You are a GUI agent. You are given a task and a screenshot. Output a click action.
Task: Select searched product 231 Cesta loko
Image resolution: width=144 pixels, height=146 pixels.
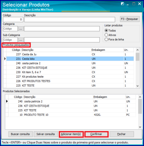[x=70, y=59]
